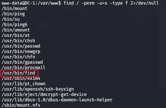
Task: Click the /usr/bin/passwd path
Action: coord(21,46)
